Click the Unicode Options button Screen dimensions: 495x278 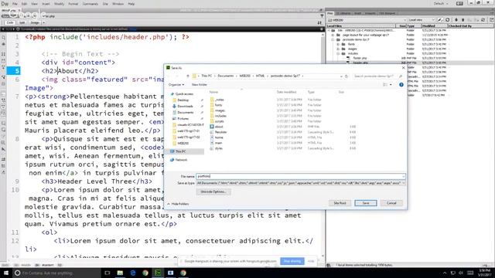[x=213, y=192]
